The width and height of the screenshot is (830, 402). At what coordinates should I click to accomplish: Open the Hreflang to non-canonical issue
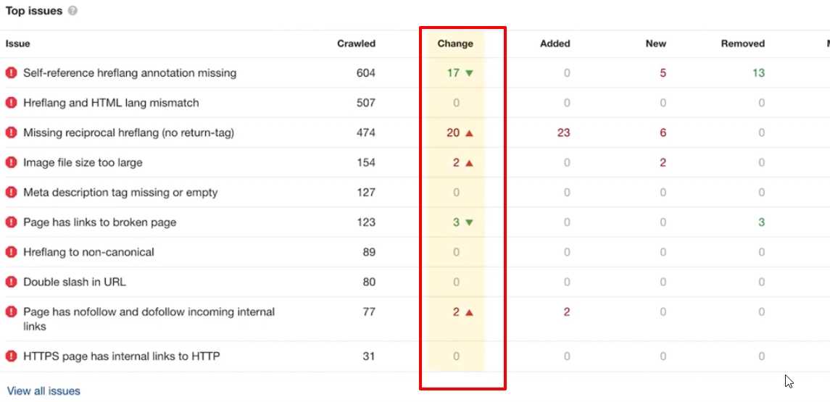tap(88, 252)
